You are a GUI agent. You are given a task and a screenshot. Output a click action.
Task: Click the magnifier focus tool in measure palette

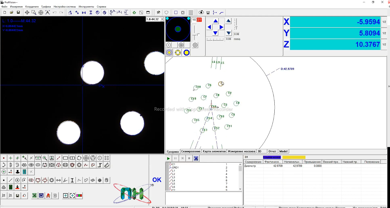pos(45,158)
